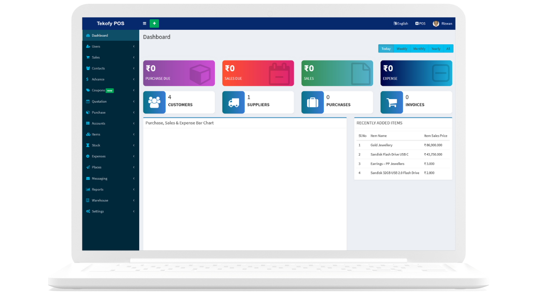
Task: Click the Gold Jewellery item row
Action: pyautogui.click(x=381, y=145)
